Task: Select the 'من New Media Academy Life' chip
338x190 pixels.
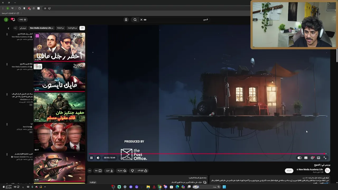Action: (x=41, y=28)
